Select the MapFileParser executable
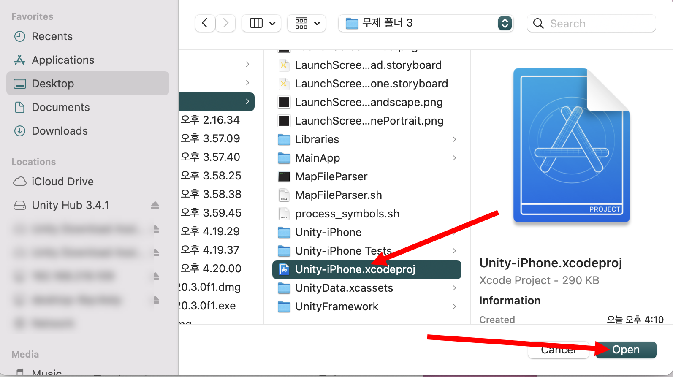The height and width of the screenshot is (377, 673). point(367,176)
